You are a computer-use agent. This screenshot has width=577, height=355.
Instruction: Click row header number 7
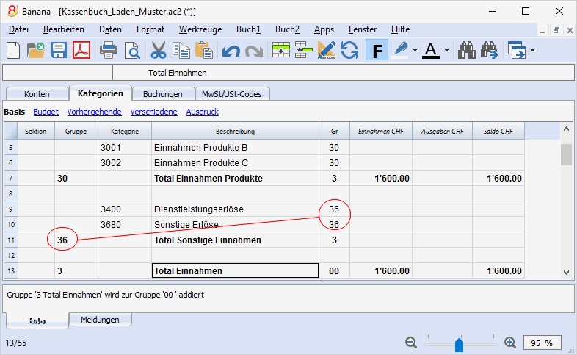(11, 179)
